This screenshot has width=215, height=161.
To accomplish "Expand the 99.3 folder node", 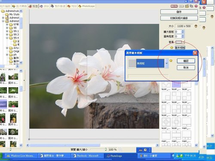I will [7, 35].
